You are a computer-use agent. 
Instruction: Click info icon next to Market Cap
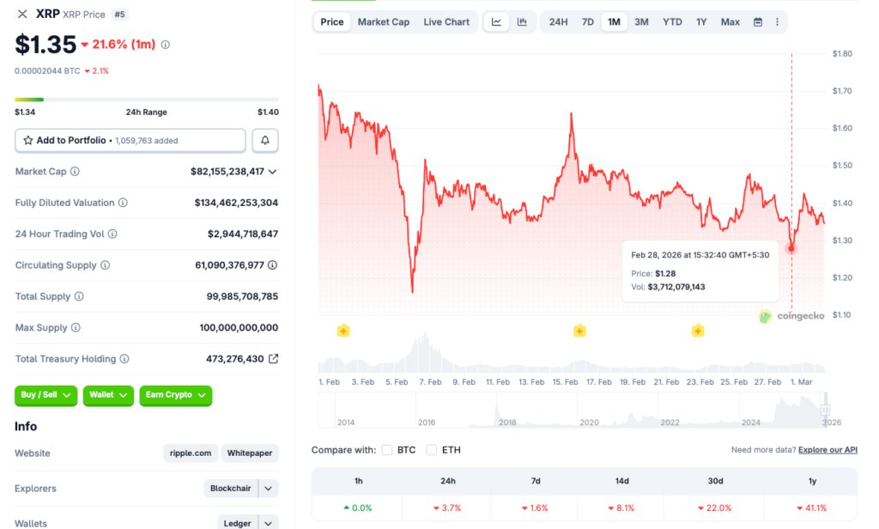[x=75, y=172]
